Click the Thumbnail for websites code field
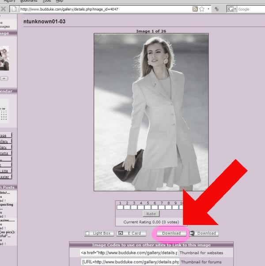This screenshot has width=265, height=266. click(x=129, y=253)
